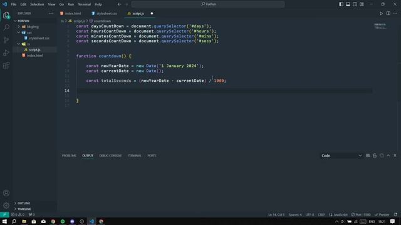Show hidden system tray icons
401x225 pixels.
(x=336, y=221)
